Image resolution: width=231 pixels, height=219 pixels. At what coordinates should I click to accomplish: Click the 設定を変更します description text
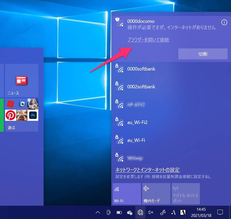click(163, 176)
